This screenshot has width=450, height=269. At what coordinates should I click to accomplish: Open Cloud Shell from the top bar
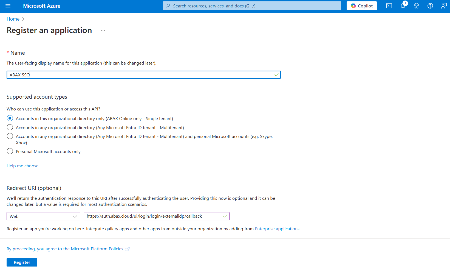[389, 6]
